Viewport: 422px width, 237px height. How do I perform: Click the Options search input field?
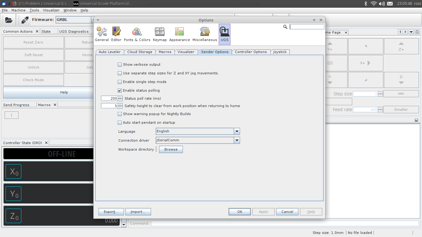[307, 27]
